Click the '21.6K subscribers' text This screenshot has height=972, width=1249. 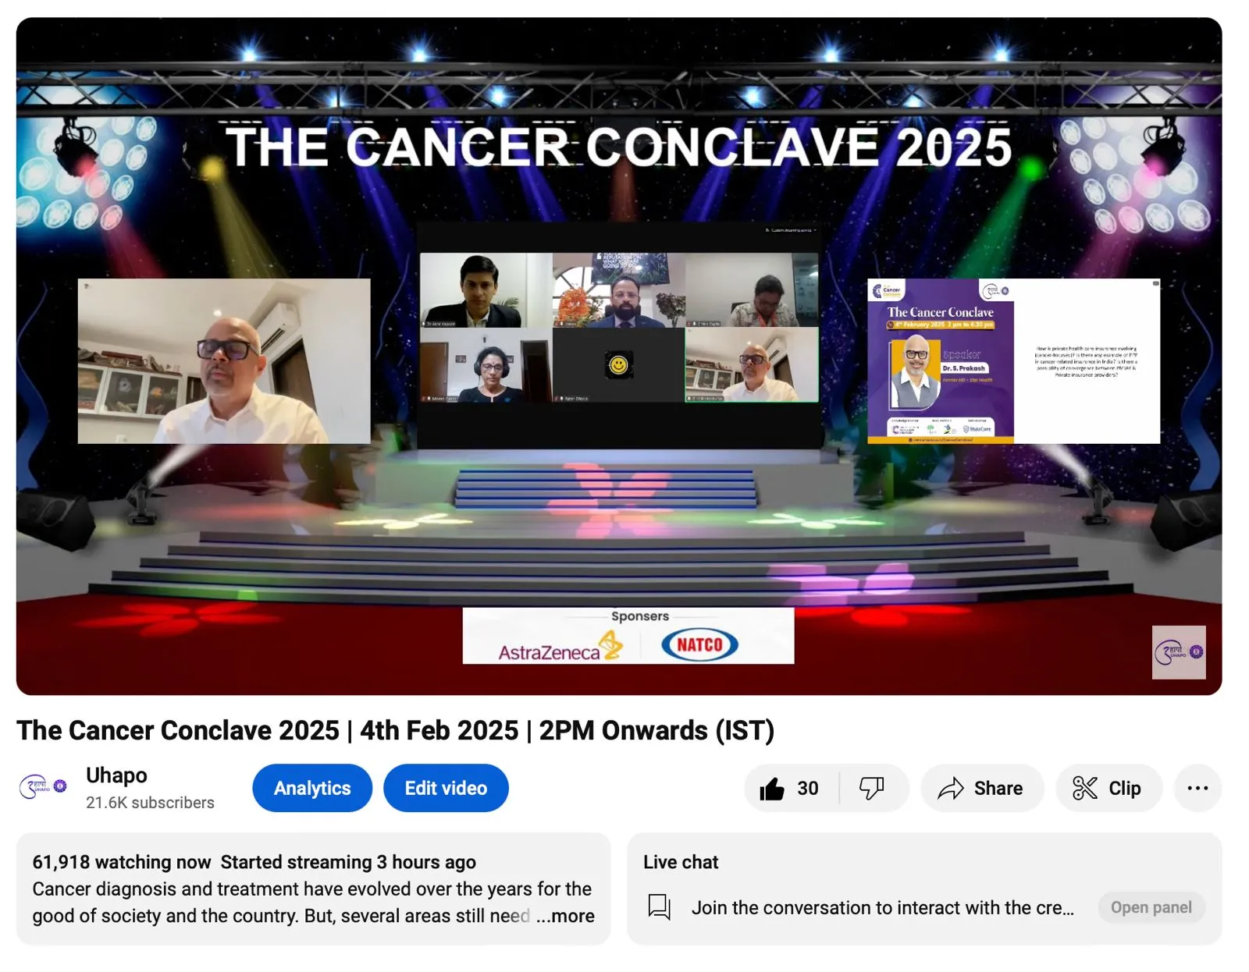151,802
